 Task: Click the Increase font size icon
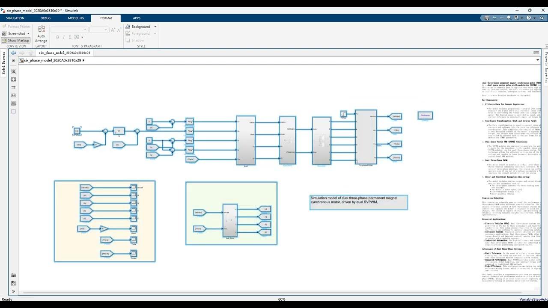[113, 30]
